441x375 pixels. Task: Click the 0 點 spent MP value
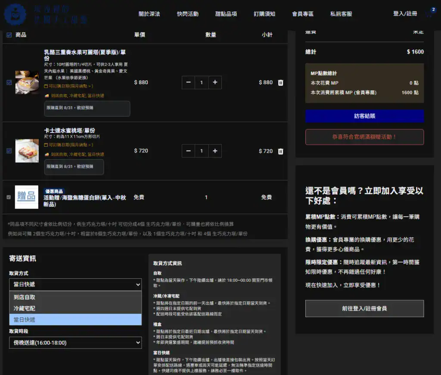[x=414, y=83]
